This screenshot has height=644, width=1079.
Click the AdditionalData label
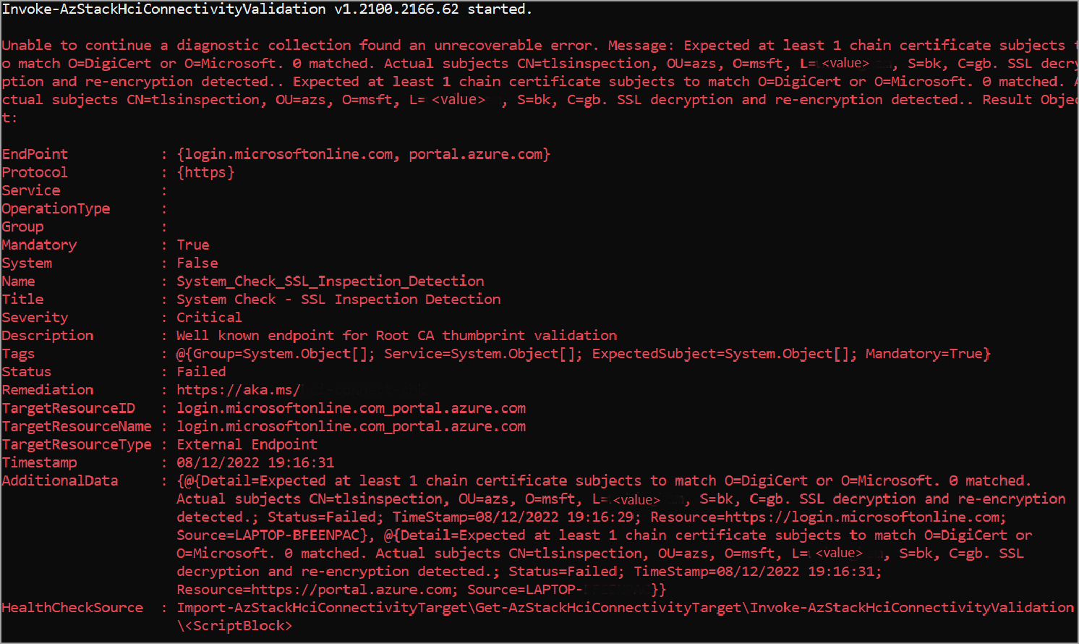click(x=60, y=480)
